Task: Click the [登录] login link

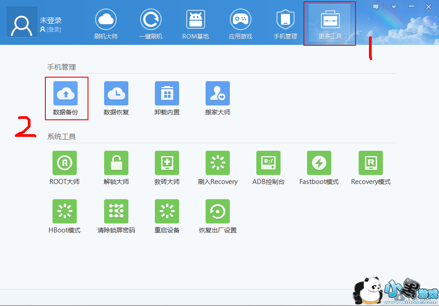Action: point(54,30)
